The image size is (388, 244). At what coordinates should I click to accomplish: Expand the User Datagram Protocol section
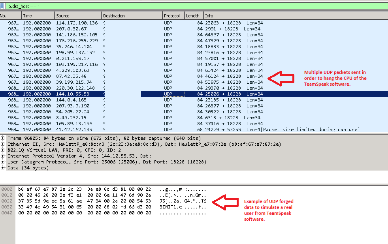(3, 162)
